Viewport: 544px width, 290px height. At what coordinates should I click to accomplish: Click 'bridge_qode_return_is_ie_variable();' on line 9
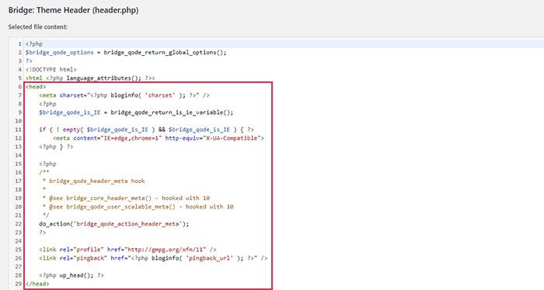172,112
